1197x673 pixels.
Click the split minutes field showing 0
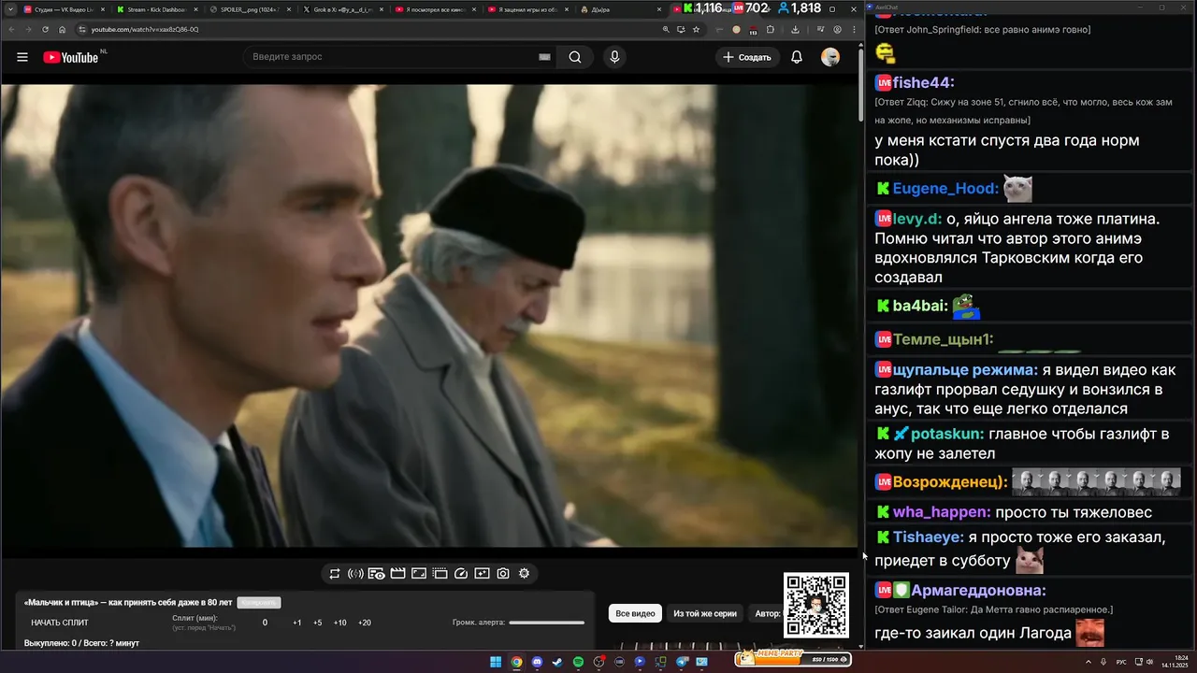pyautogui.click(x=265, y=623)
